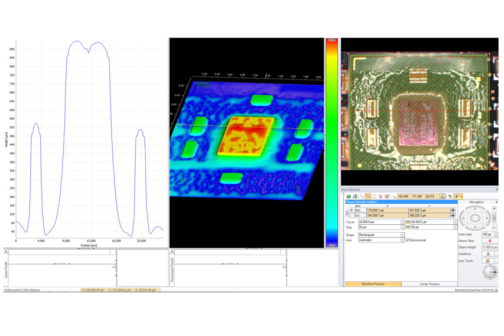Toggle the Bidirectional checkbox
504x336 pixels.
408,240
